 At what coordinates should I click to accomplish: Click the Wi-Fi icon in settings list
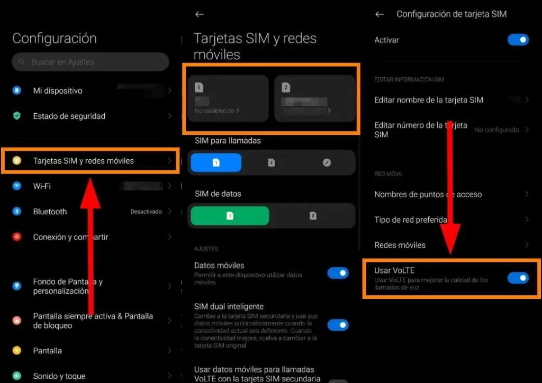point(17,186)
